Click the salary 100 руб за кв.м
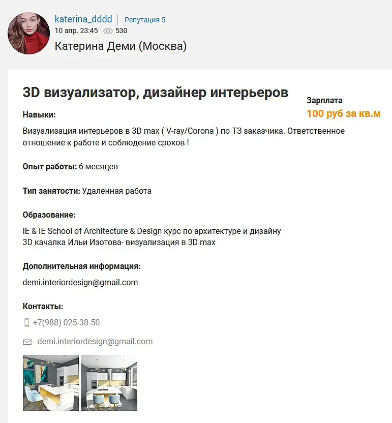The width and height of the screenshot is (392, 423). (x=343, y=113)
